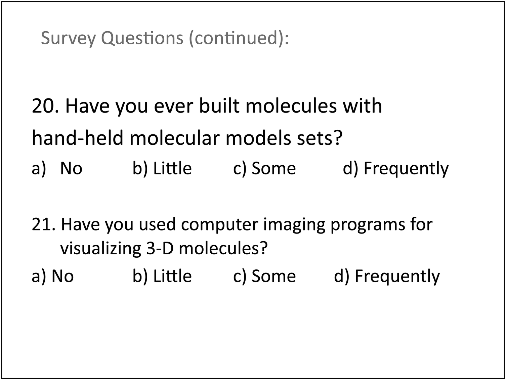
Task: Select 'd) Frequently' for question 21
Action: [x=387, y=277]
